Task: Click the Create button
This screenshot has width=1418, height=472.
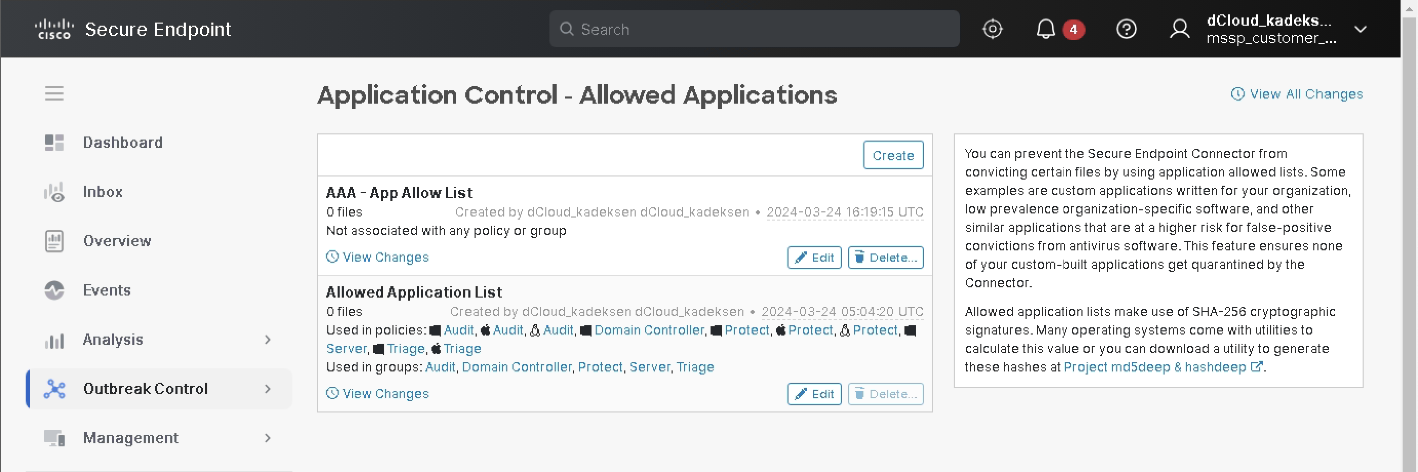Action: pos(893,155)
